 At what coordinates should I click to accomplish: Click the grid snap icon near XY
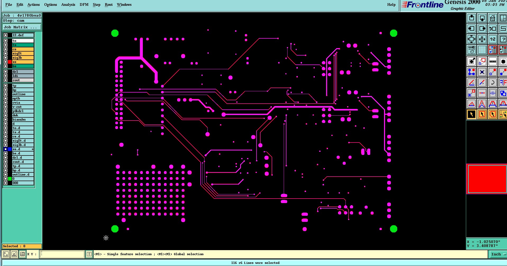coord(22,254)
